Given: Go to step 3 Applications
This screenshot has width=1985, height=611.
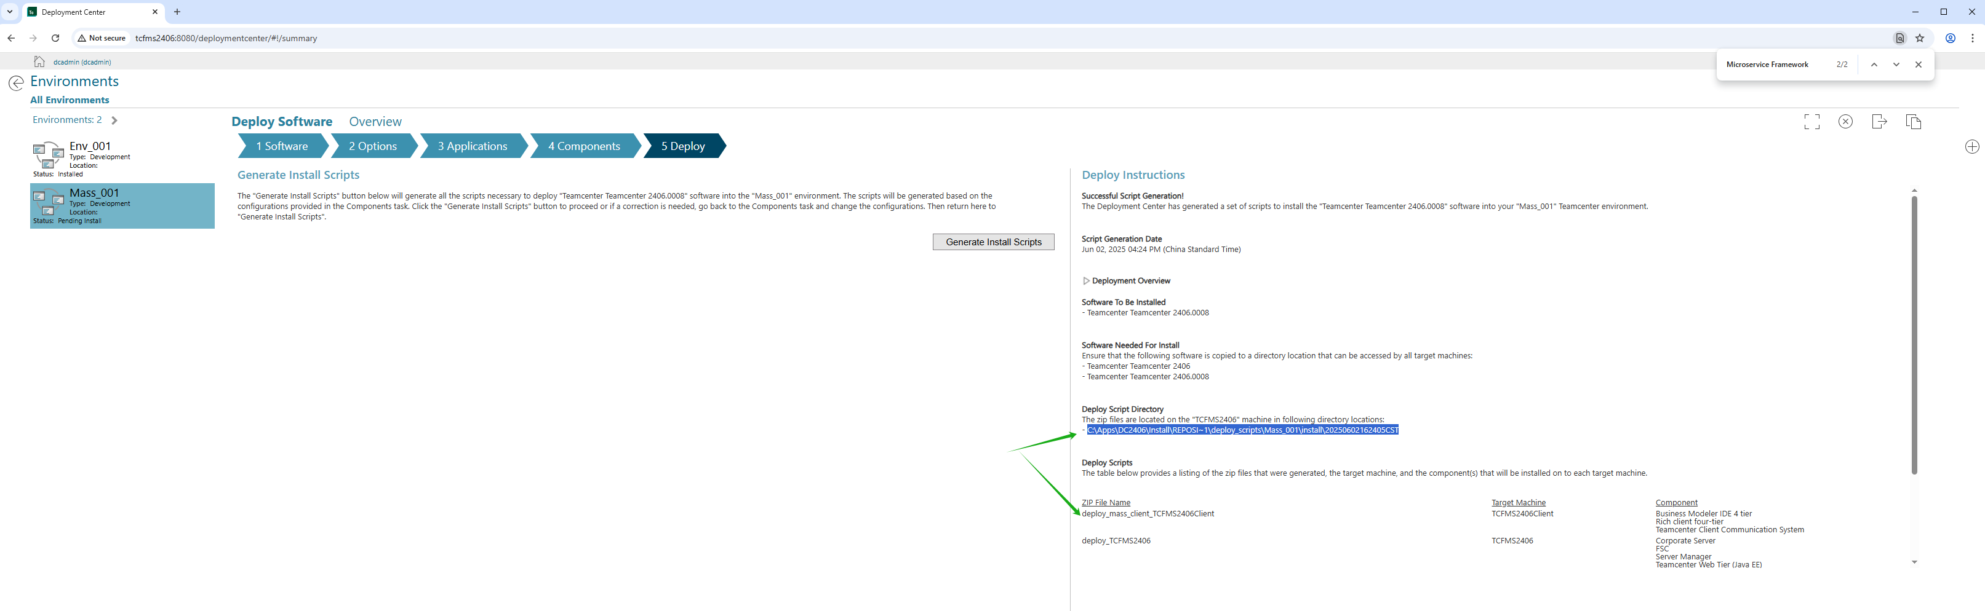Looking at the screenshot, I should [x=473, y=146].
